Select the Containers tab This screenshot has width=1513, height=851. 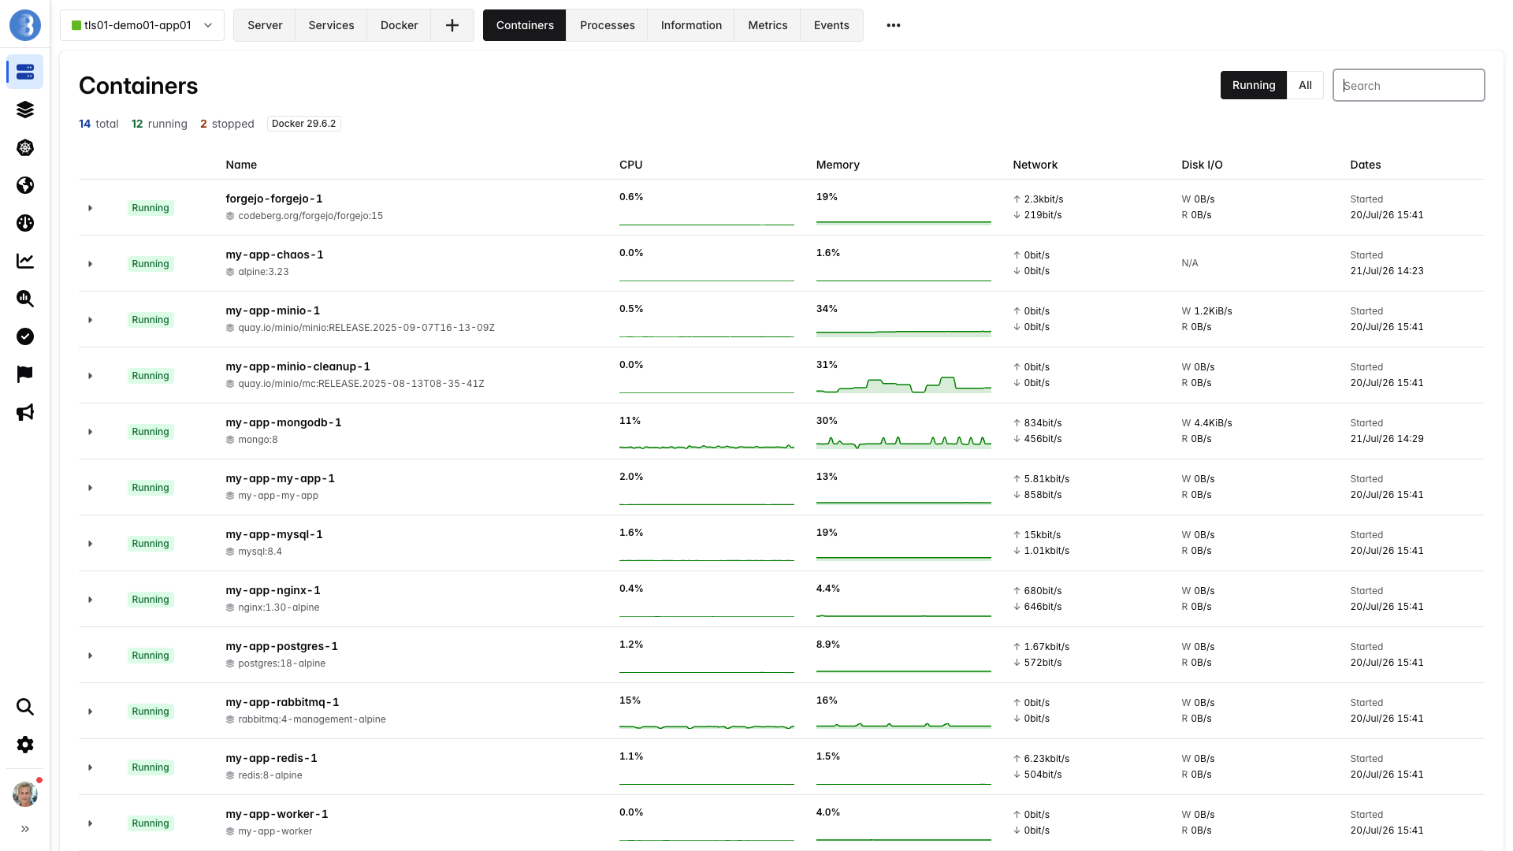(x=525, y=25)
